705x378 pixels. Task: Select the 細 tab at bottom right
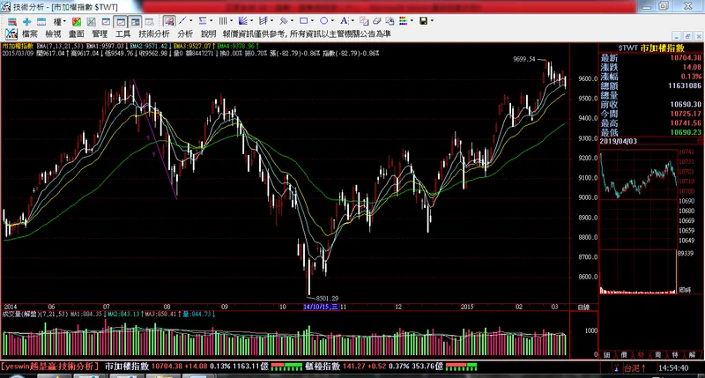tap(606, 355)
